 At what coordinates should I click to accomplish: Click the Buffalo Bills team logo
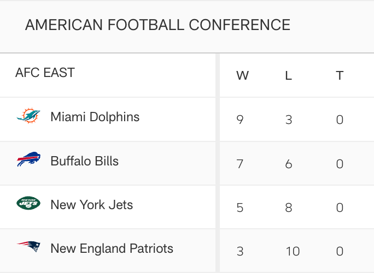28,161
